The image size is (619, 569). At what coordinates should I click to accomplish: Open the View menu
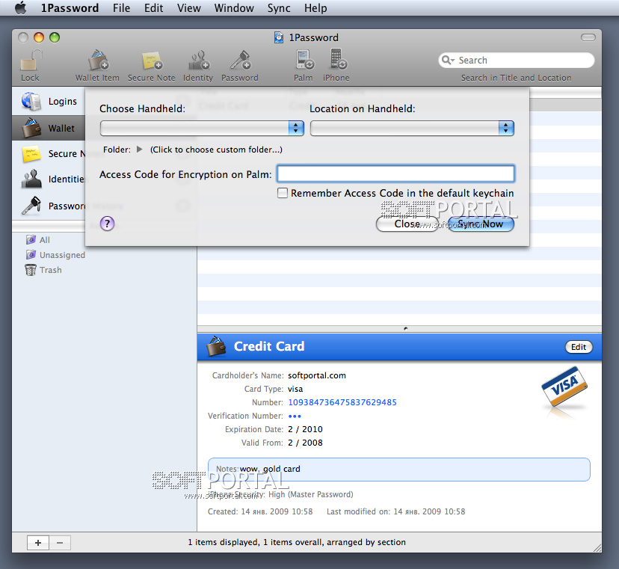[x=188, y=8]
